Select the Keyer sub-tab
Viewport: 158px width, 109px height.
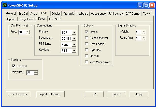pos(42,19)
